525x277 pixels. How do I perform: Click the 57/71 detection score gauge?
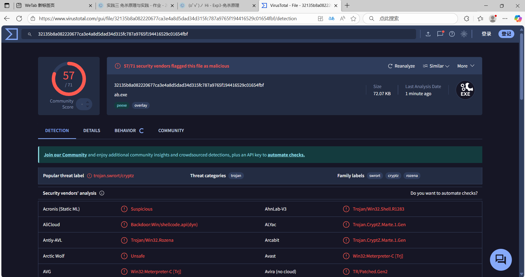[x=69, y=79]
